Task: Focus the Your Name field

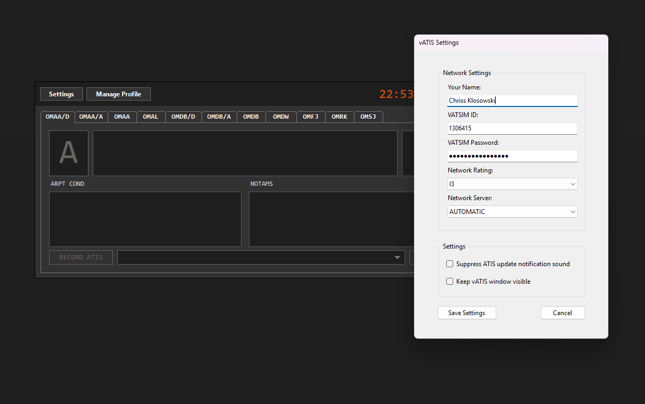Action: 512,101
